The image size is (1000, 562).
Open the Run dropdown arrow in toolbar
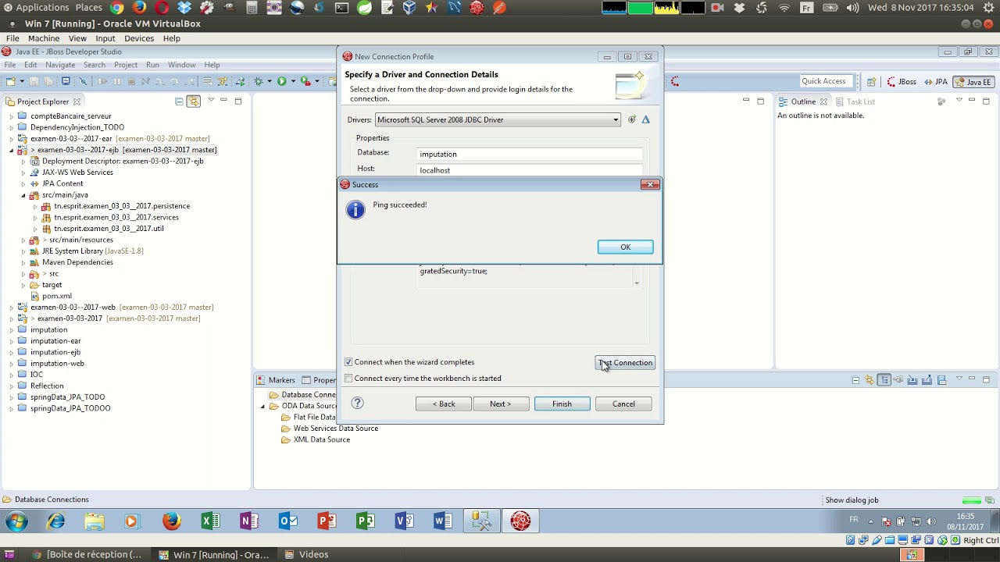click(292, 81)
